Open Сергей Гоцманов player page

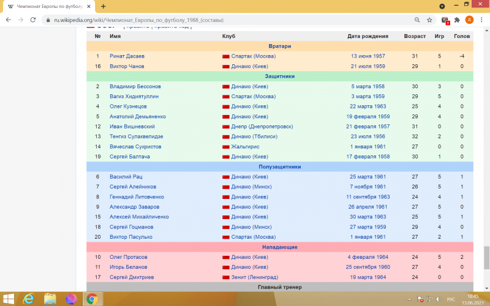[131, 227]
